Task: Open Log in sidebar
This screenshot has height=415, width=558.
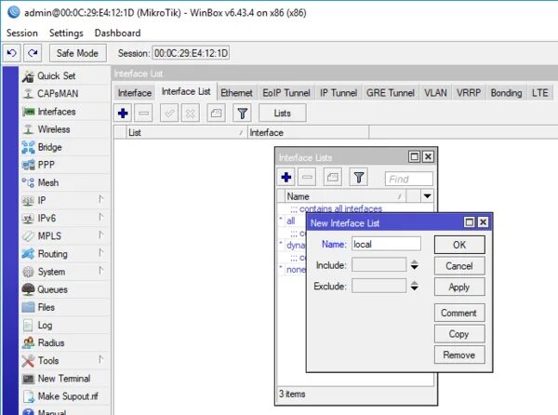Action: (x=65, y=325)
